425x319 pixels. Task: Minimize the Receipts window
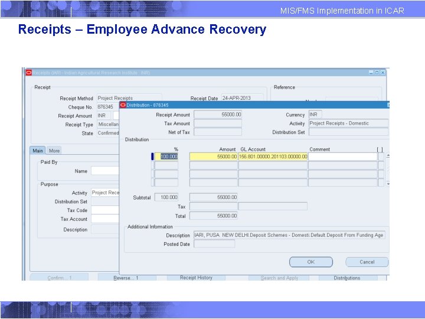click(371, 73)
